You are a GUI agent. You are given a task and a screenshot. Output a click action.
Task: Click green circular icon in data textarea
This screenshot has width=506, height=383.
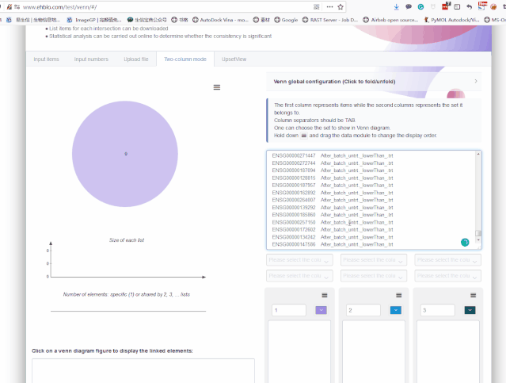(x=465, y=242)
